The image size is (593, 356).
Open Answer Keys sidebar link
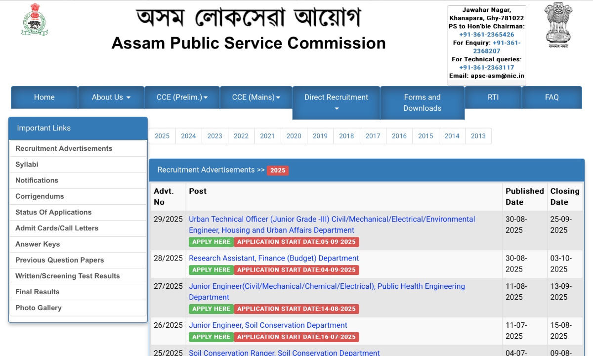78,244
